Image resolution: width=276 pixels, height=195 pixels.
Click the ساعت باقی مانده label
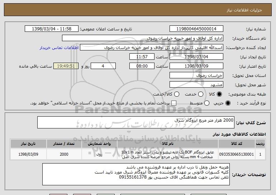(35, 66)
